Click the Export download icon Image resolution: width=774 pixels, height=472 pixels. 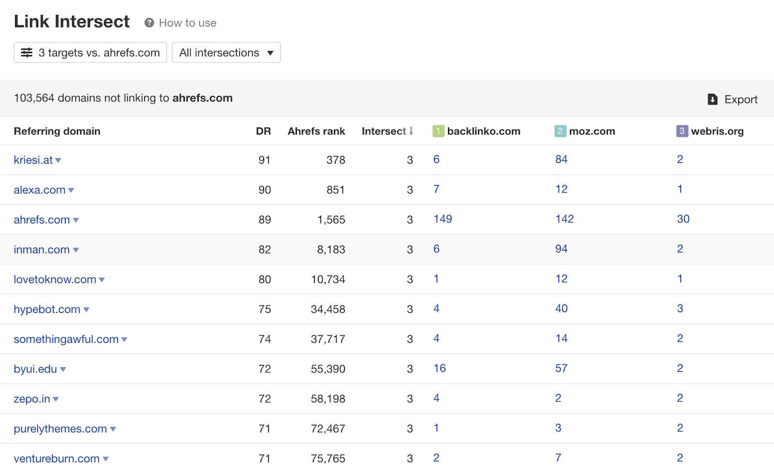point(713,99)
